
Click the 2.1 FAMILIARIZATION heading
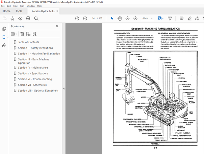pyautogui.click(x=122, y=33)
